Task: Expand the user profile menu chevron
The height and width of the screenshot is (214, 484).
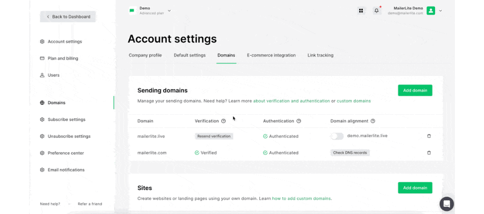Action: [441, 11]
